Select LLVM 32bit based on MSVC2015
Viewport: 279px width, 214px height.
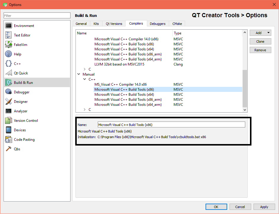119,64
